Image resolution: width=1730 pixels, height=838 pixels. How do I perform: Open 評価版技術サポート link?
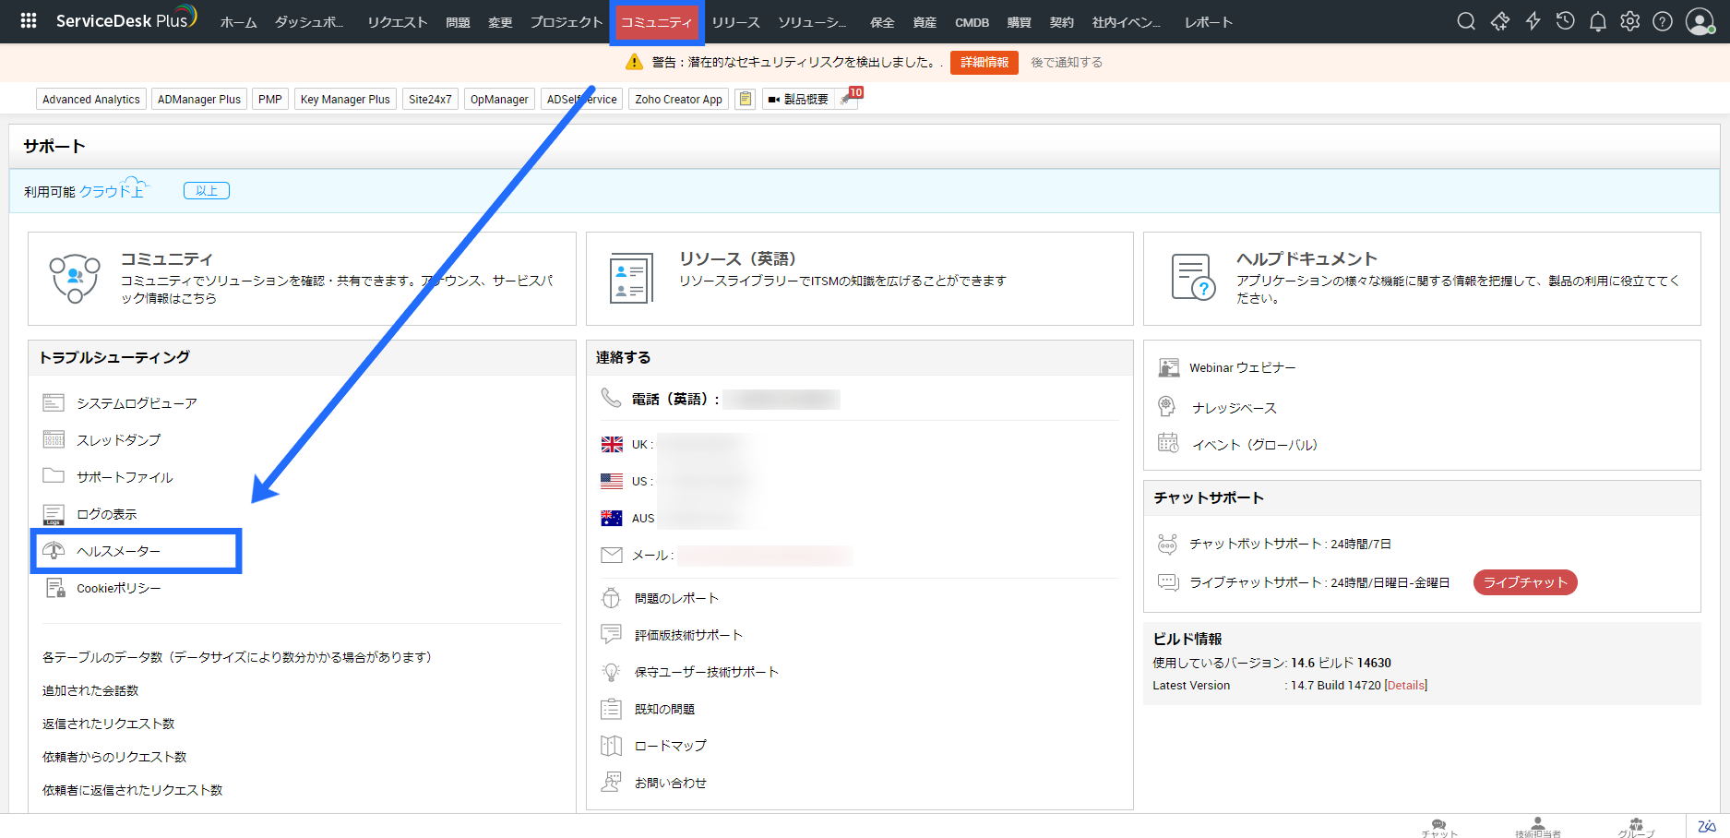688,635
